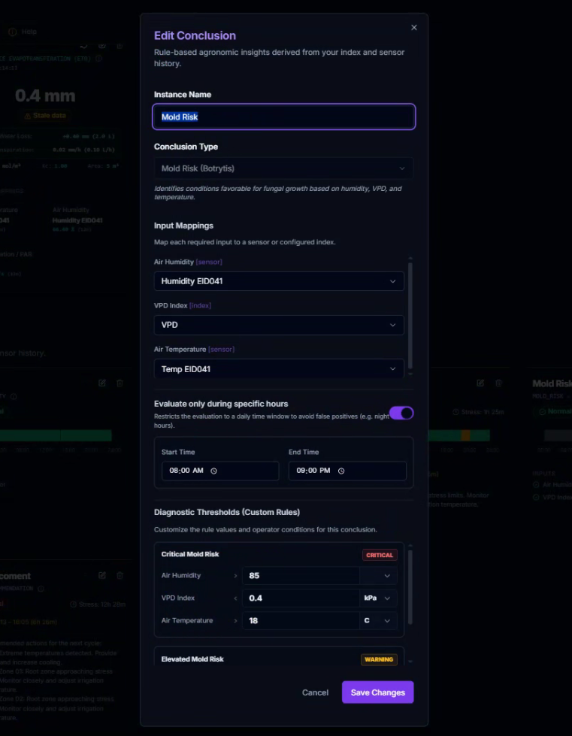Open the Conclusion Type dropdown

(x=284, y=168)
